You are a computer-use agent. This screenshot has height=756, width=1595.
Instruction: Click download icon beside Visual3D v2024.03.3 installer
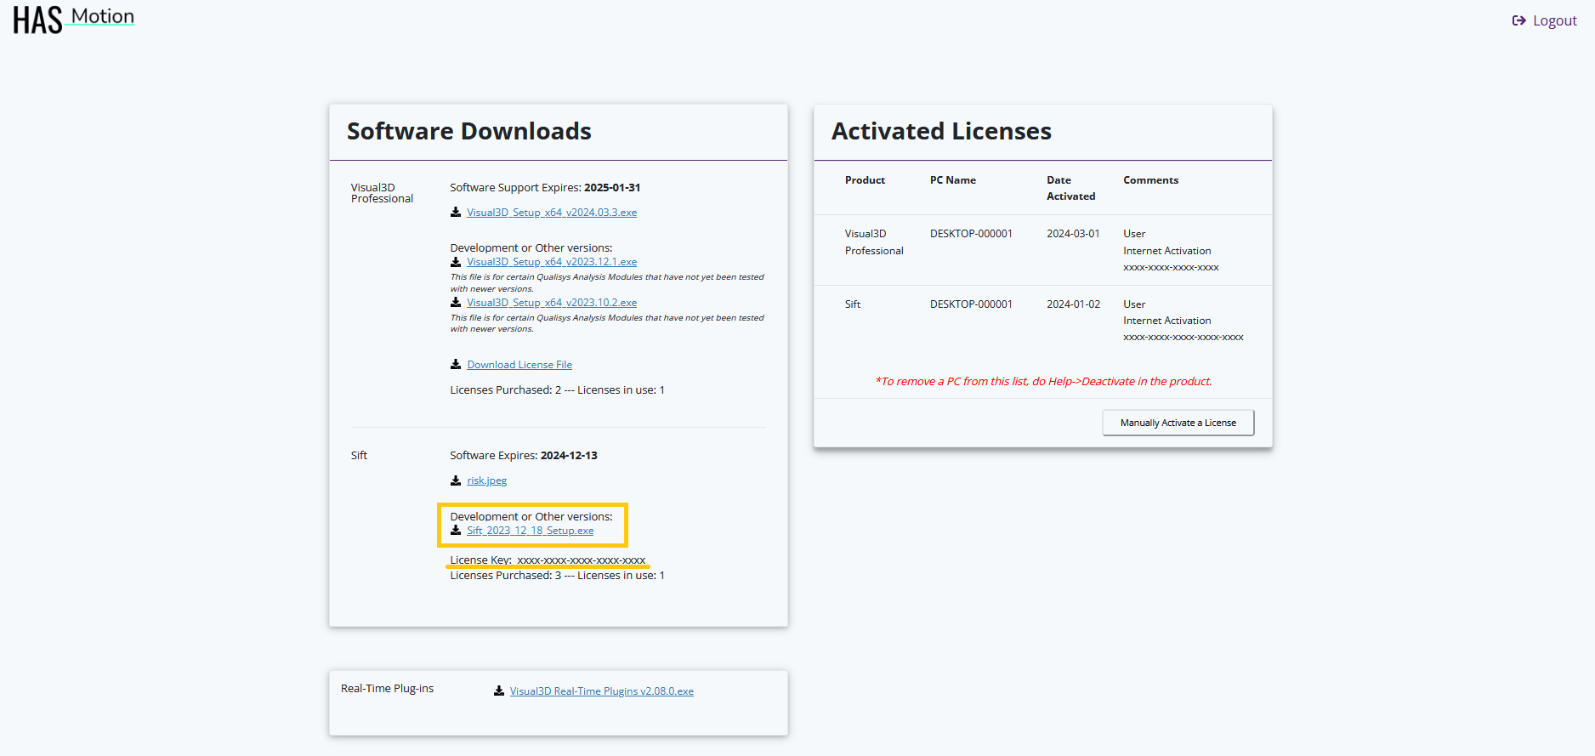(x=456, y=213)
